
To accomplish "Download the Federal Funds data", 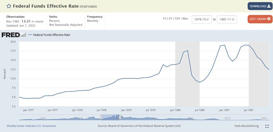I will pos(260,6).
